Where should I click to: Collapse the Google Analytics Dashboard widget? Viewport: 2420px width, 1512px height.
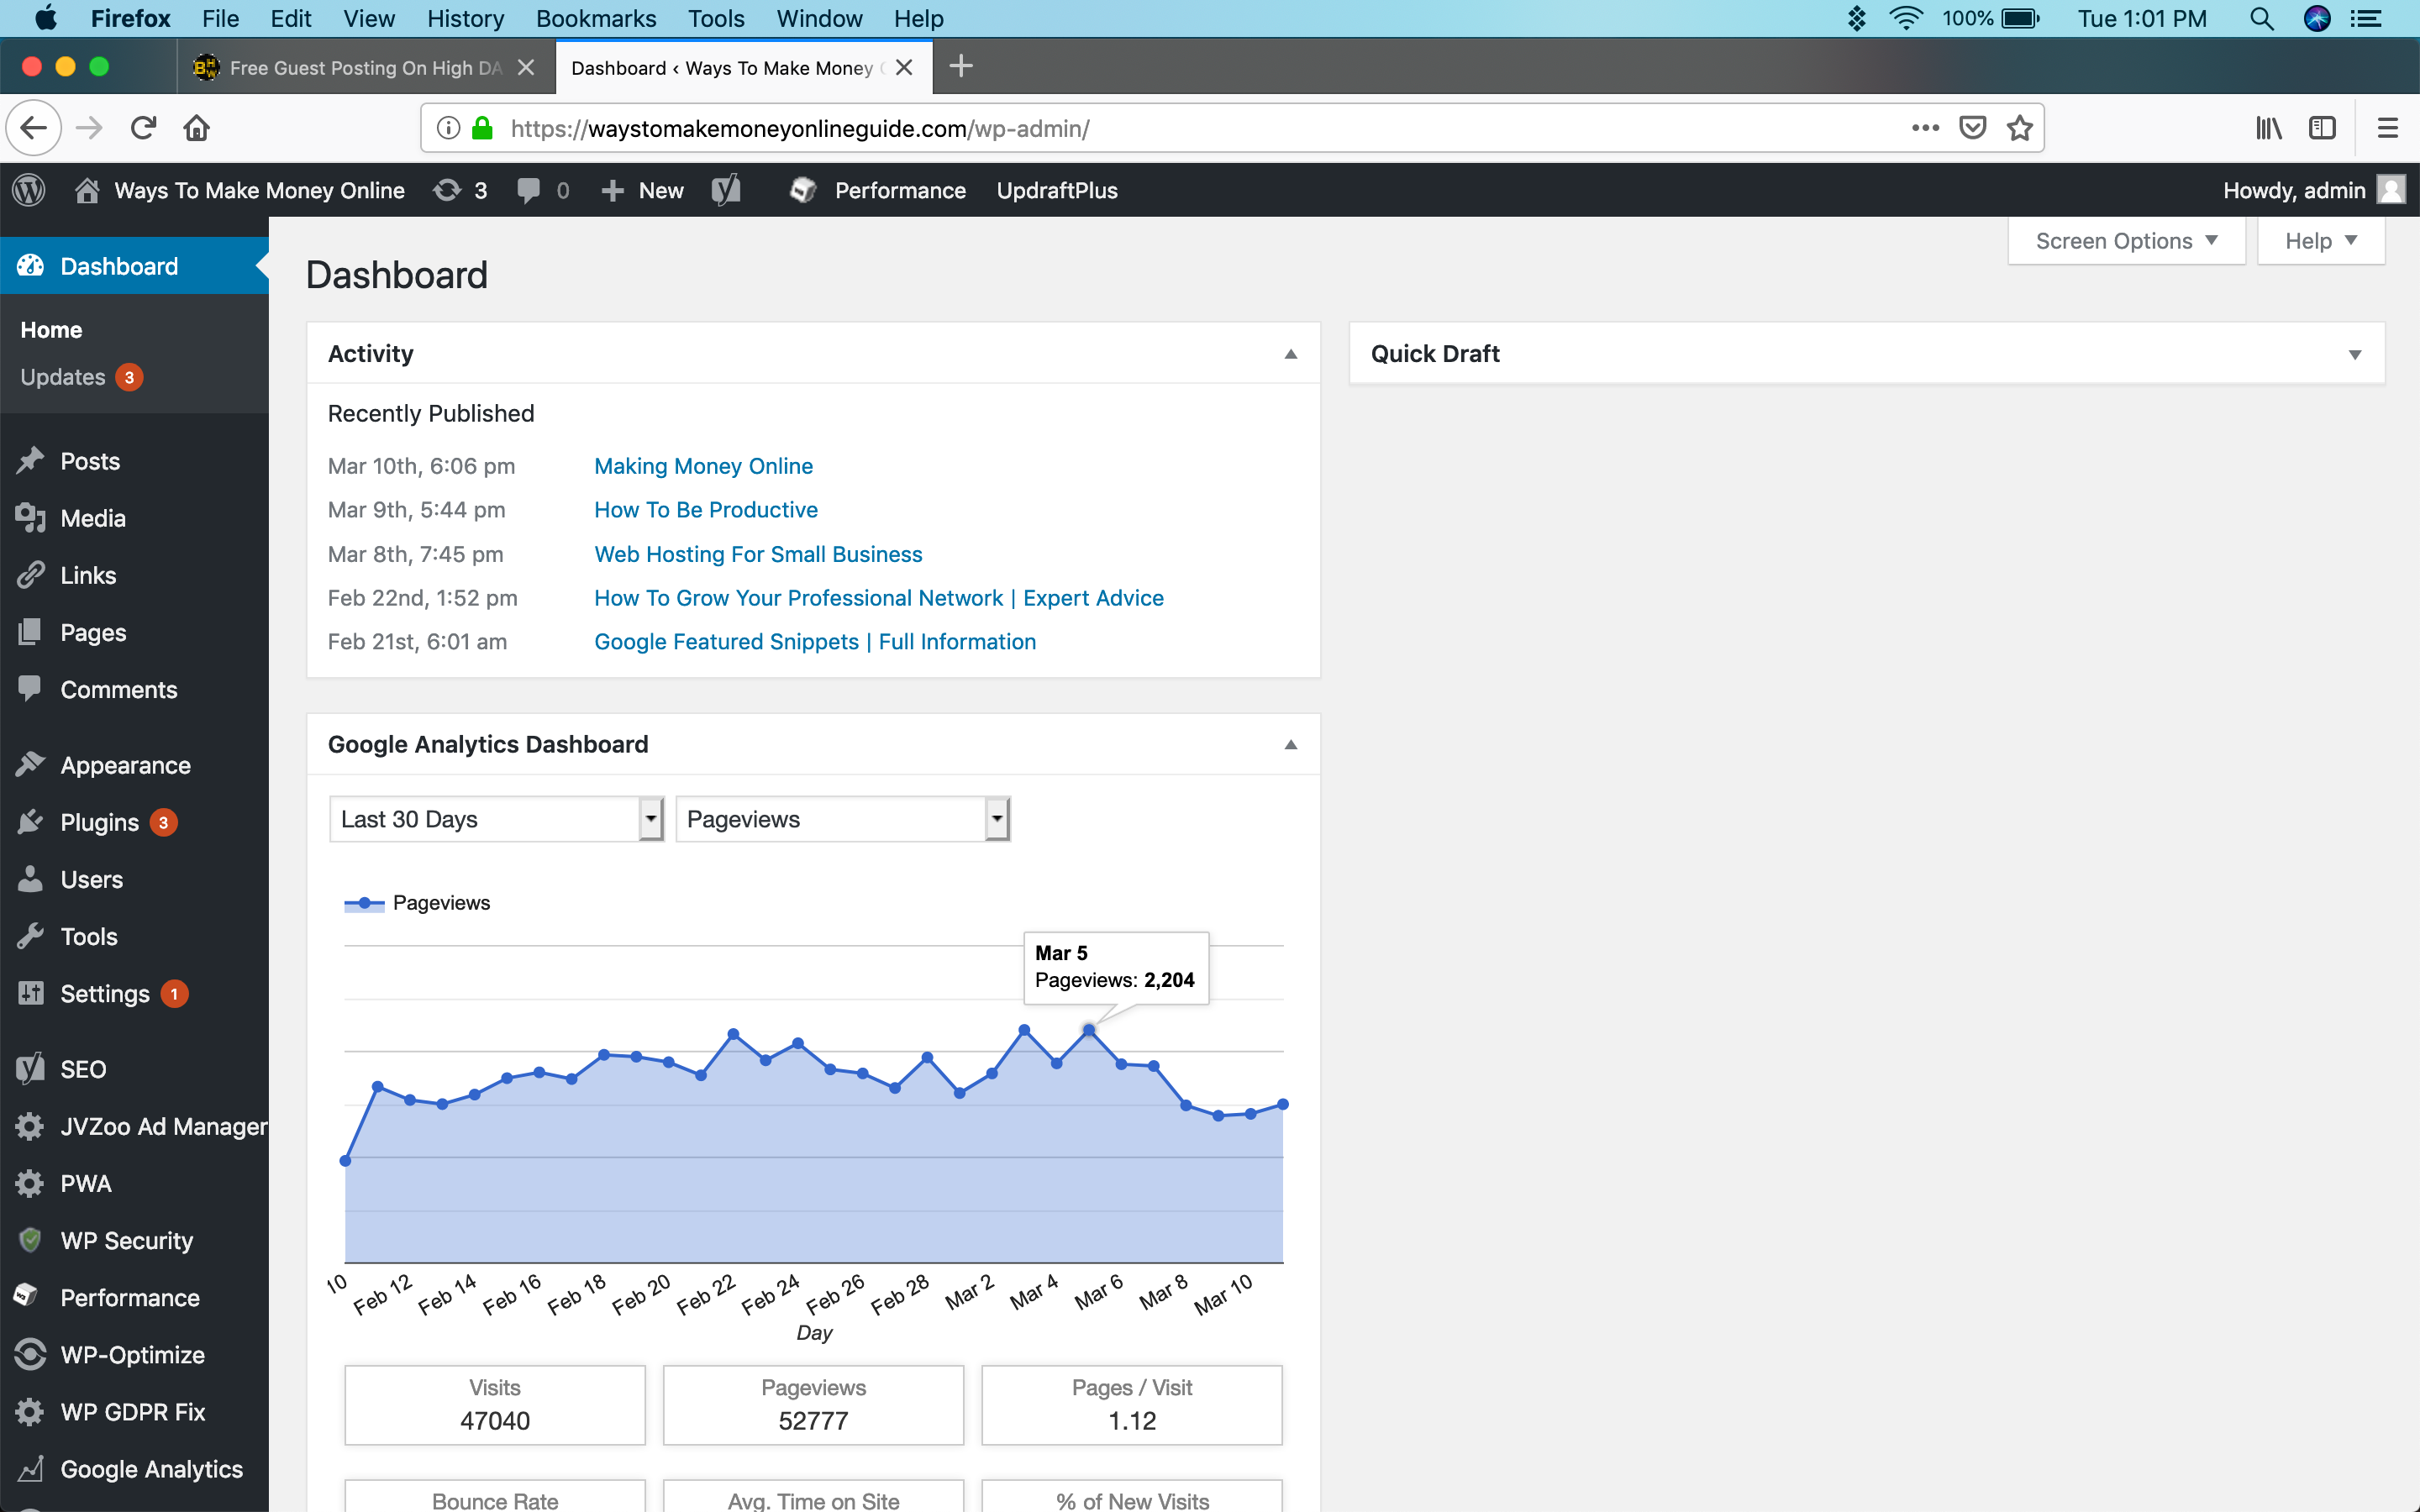[x=1290, y=745]
